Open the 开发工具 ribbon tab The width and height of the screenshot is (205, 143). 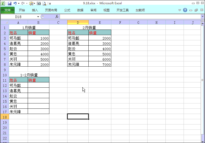(x=122, y=10)
